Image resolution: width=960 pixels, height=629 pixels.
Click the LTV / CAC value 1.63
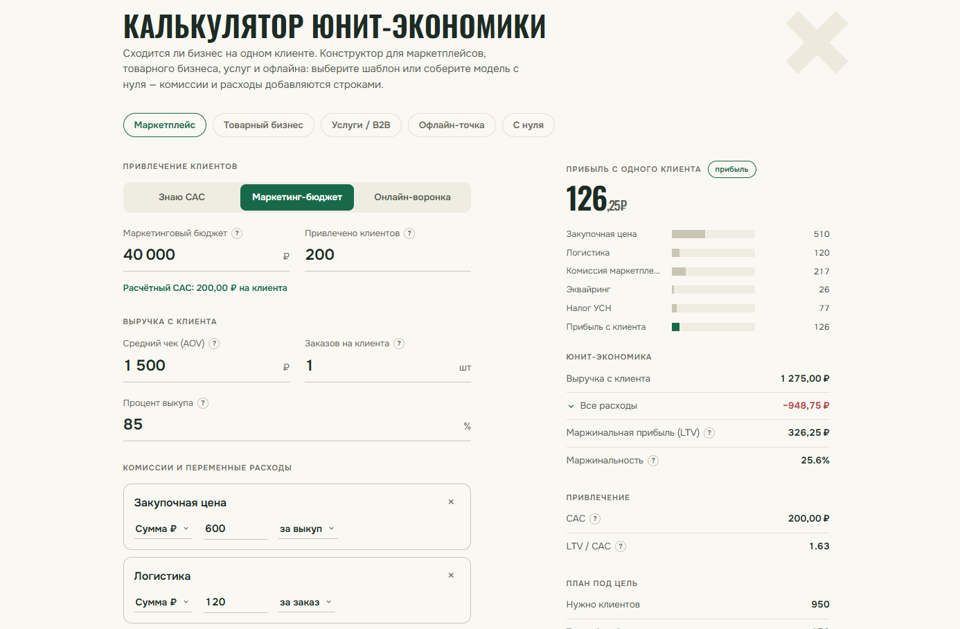click(x=819, y=547)
